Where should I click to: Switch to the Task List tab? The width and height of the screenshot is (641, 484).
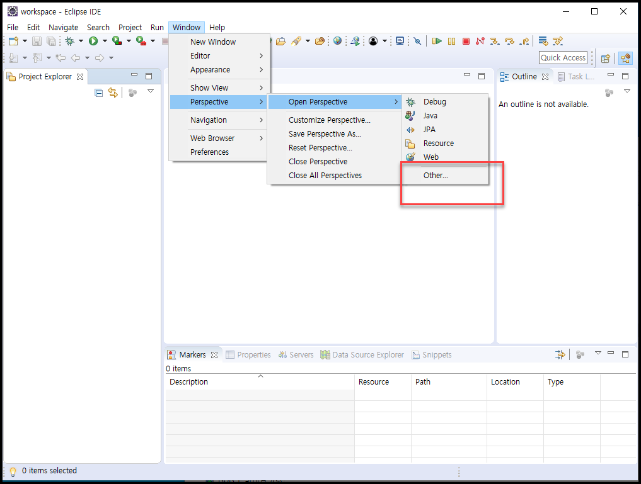576,77
